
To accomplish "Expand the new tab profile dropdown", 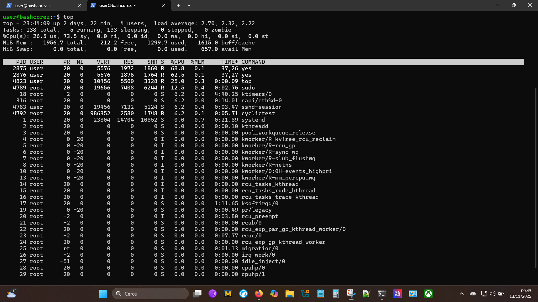I will click(189, 5).
